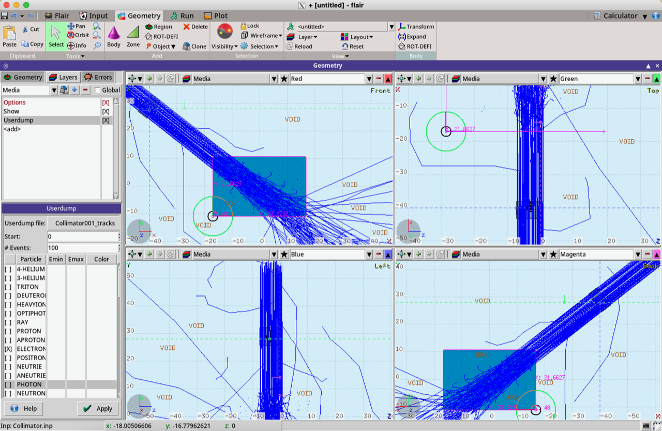Image resolution: width=662 pixels, height=431 pixels.
Task: Toggle the Global checkbox
Action: pyautogui.click(x=97, y=90)
